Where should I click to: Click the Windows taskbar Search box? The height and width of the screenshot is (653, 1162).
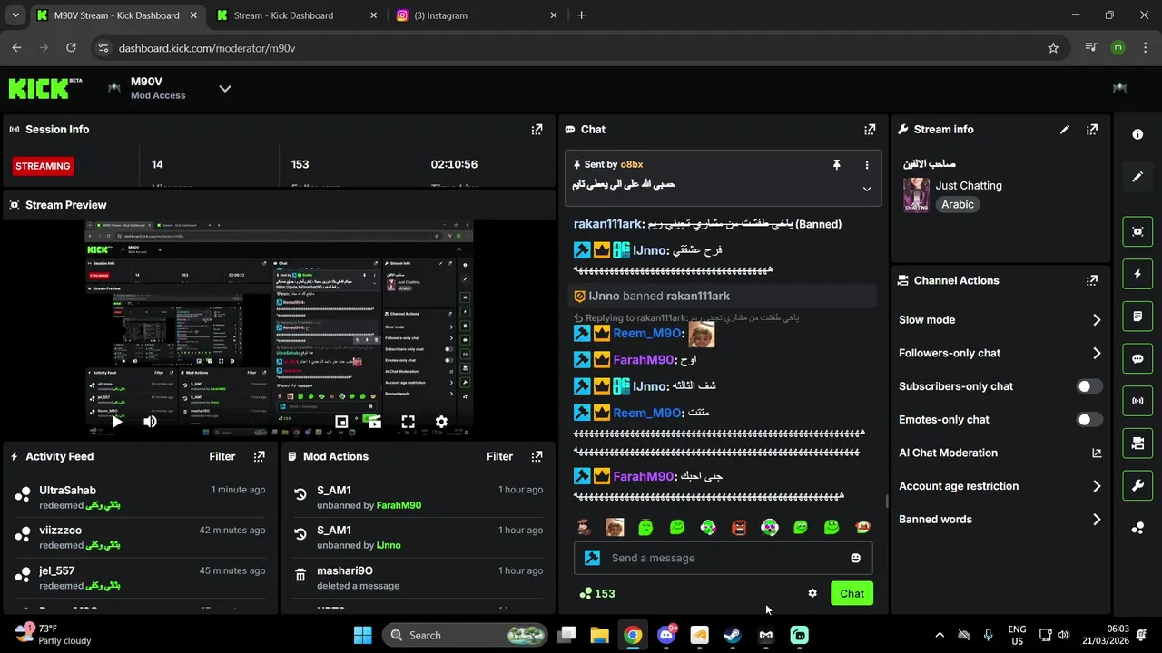click(466, 635)
